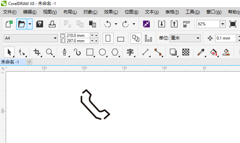Select the Interactive Fill tool
240x143 pixels.
[x=214, y=52]
